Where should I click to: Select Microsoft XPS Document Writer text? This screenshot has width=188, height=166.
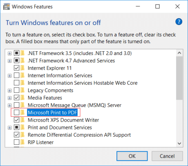tap(63, 120)
